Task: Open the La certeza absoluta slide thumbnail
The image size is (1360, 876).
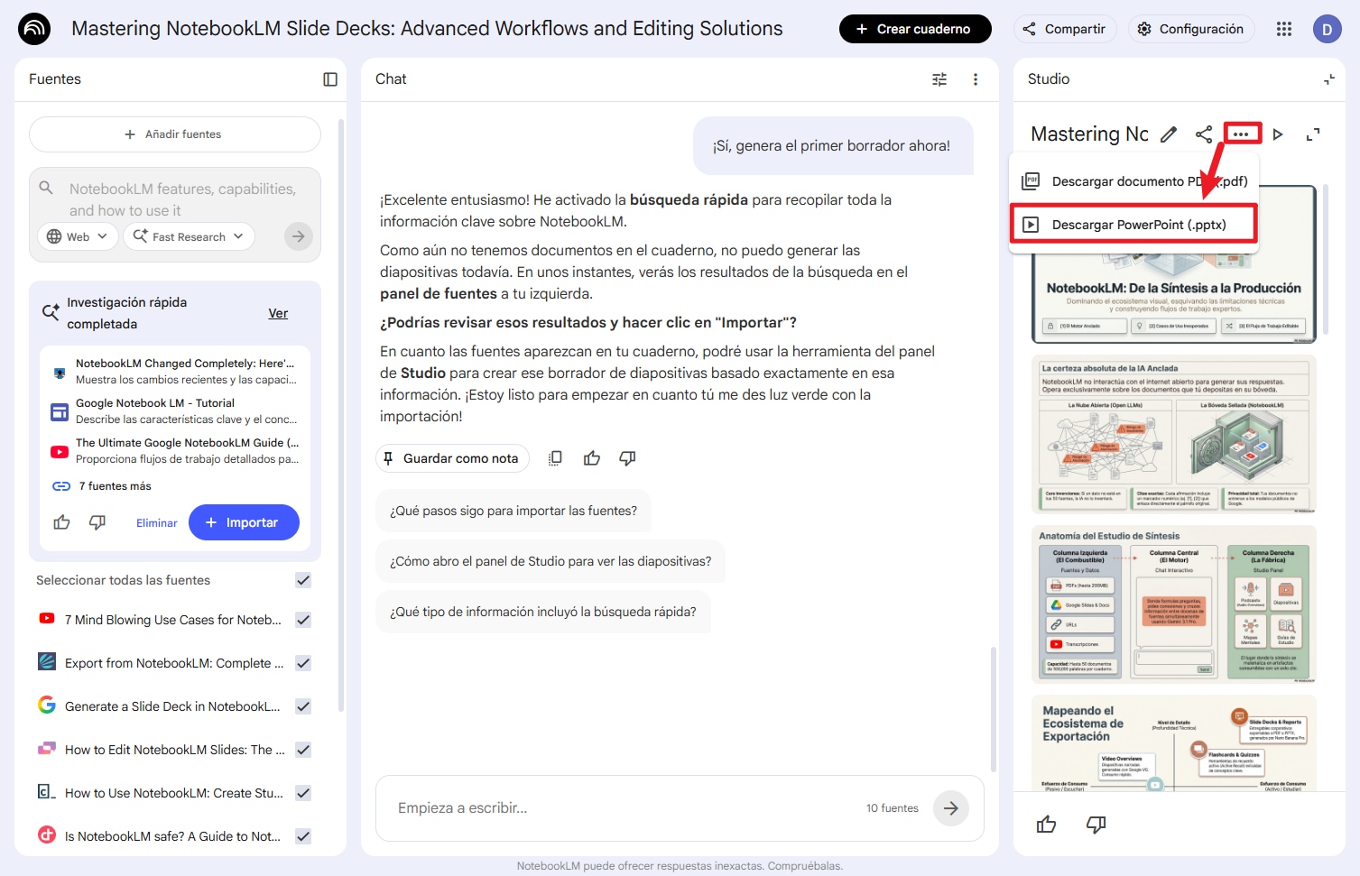Action: [x=1174, y=434]
